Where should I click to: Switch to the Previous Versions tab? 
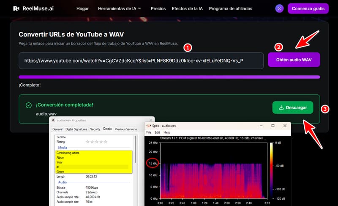125,129
